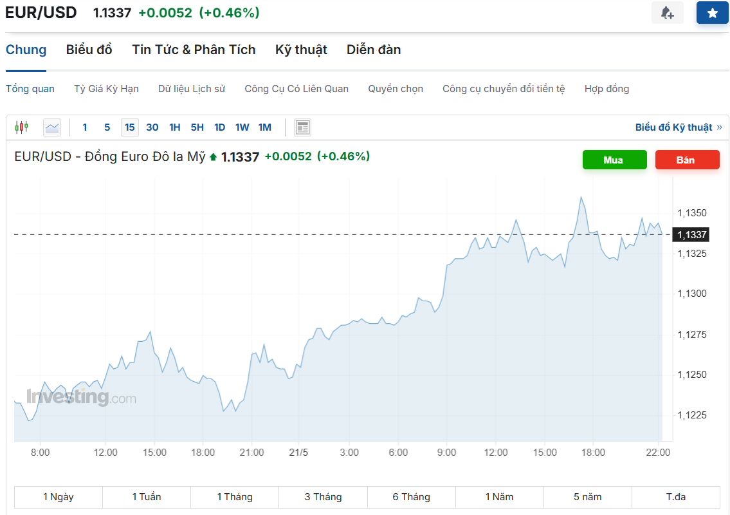730x515 pixels.
Task: Open the Biểu đồ tab
Action: [89, 50]
